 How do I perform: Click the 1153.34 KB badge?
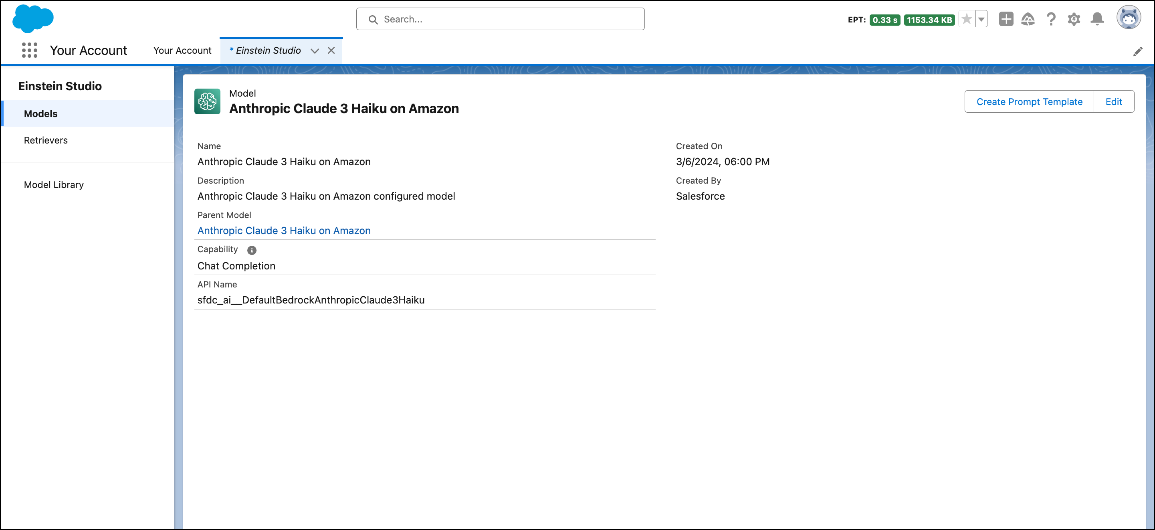[x=929, y=20]
